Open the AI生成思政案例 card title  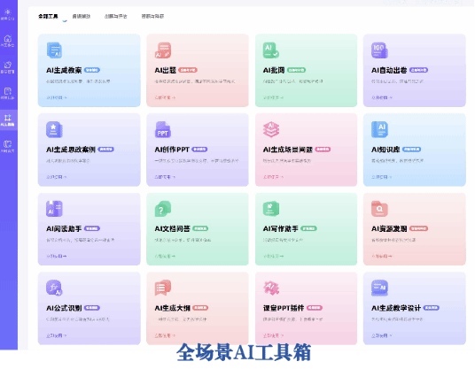coord(71,150)
